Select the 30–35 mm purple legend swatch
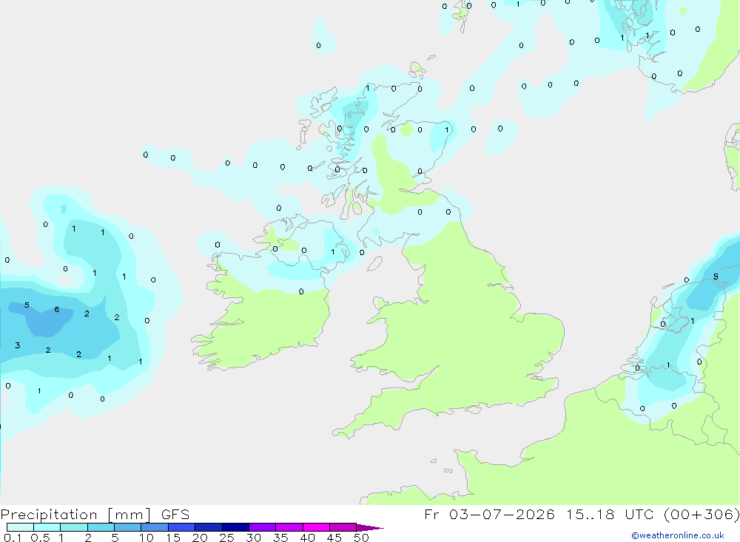 coord(263,527)
